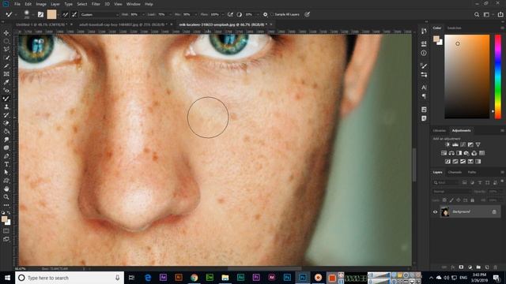Viewport: 506px width, 284px height.
Task: Select the Horizontal Type tool
Action: tap(6, 164)
